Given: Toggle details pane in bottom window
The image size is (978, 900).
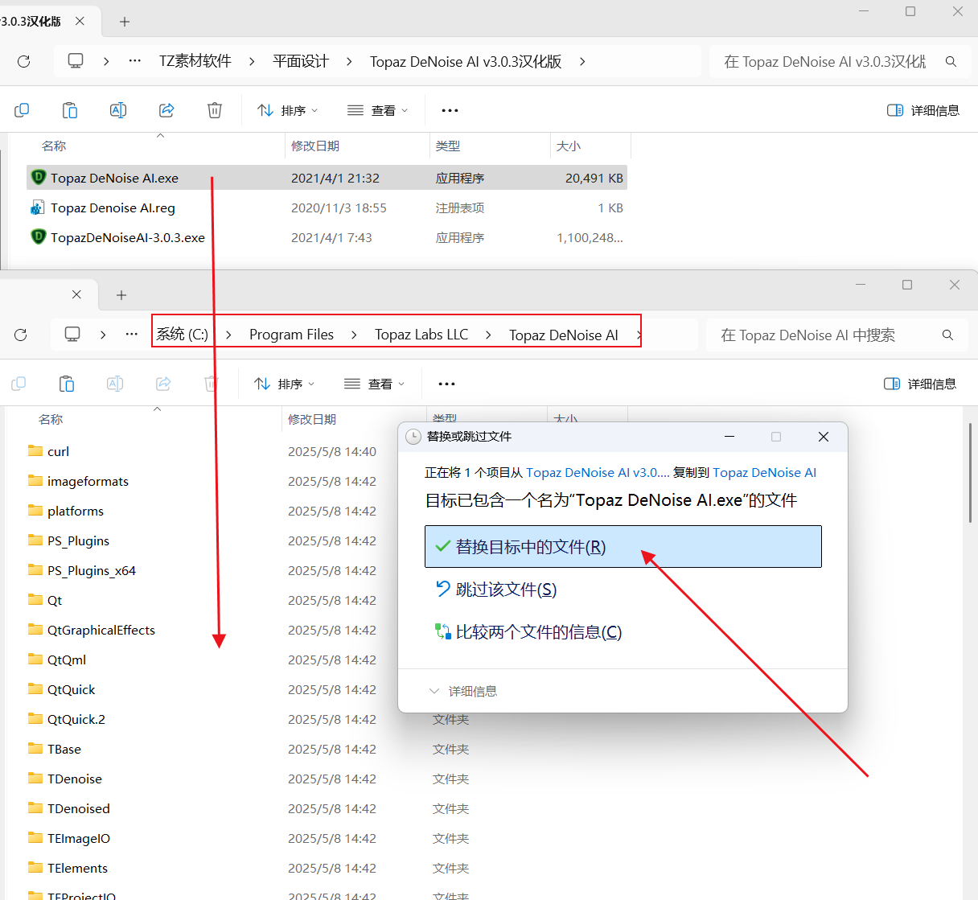Looking at the screenshot, I should click(x=920, y=384).
